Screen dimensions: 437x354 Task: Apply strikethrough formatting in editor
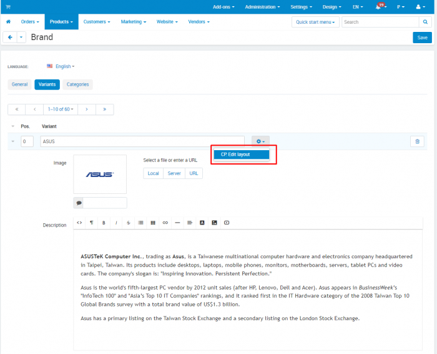128,223
